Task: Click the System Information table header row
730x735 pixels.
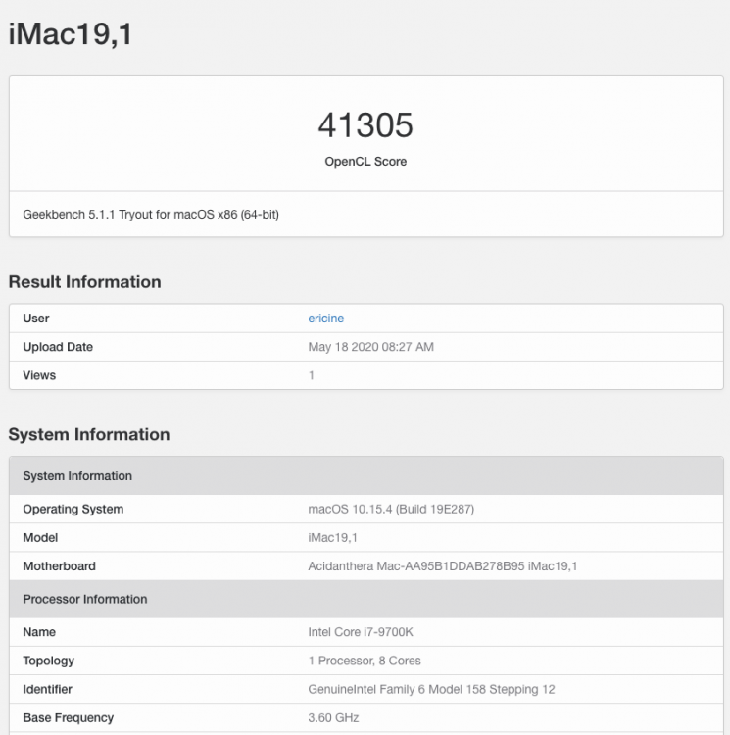Action: [x=365, y=475]
